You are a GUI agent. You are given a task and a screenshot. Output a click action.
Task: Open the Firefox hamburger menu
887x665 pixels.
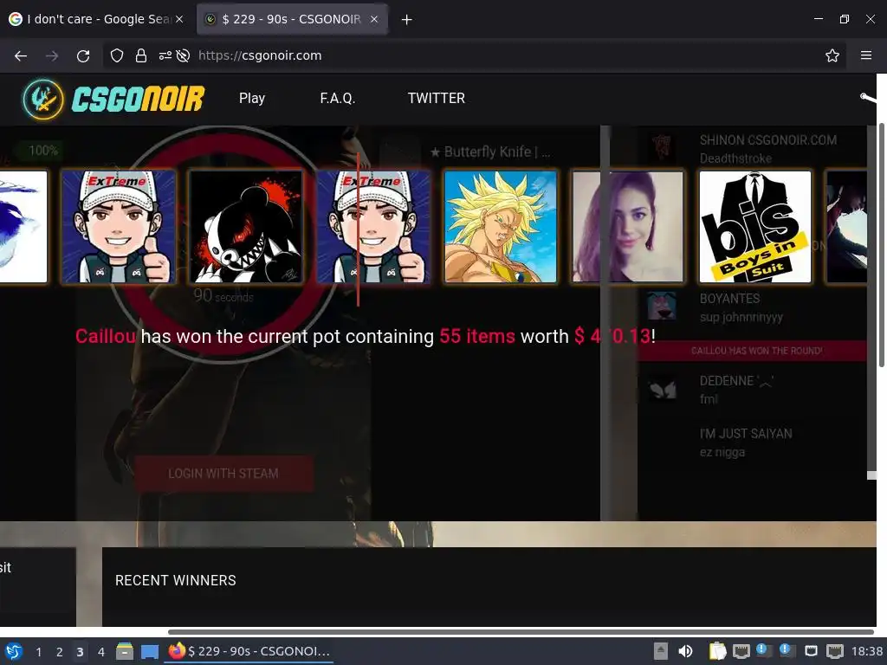tap(866, 55)
